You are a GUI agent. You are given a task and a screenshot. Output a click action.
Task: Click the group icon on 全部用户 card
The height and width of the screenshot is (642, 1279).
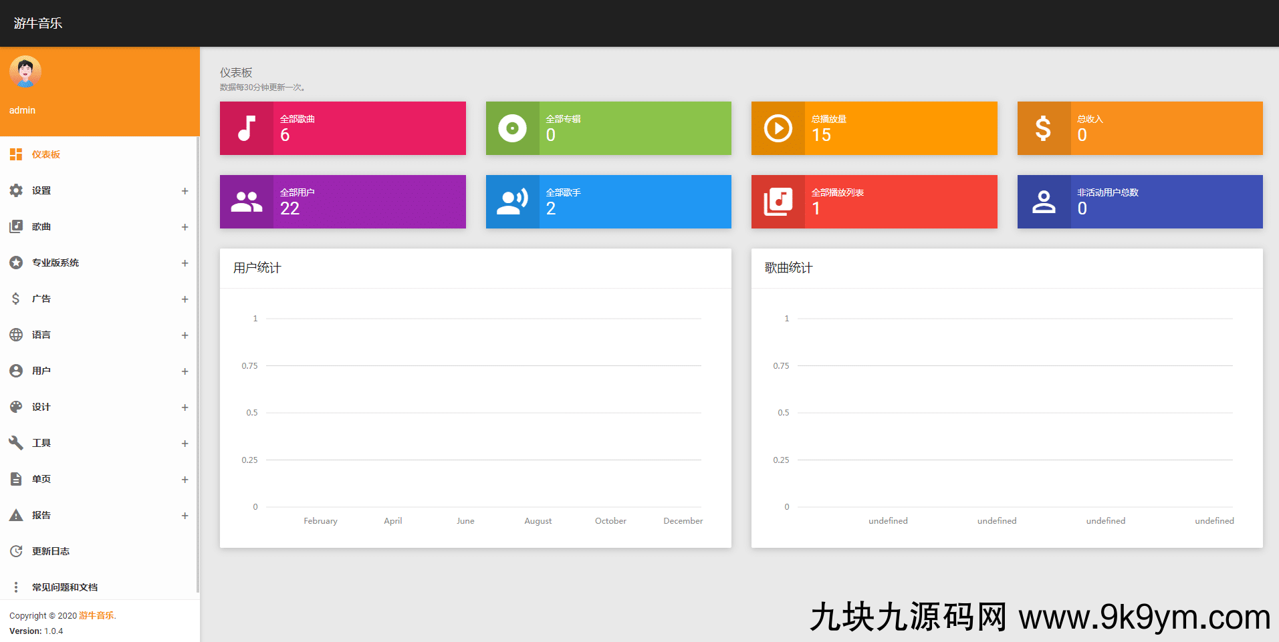[247, 202]
